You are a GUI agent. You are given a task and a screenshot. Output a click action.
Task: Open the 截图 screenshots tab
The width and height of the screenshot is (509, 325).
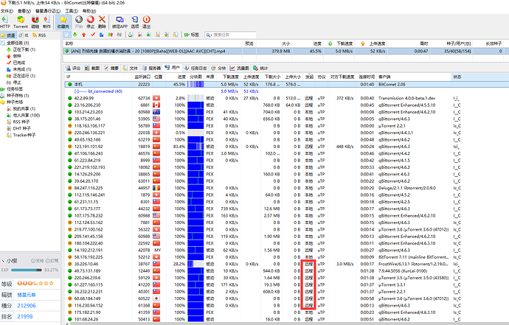click(x=92, y=68)
